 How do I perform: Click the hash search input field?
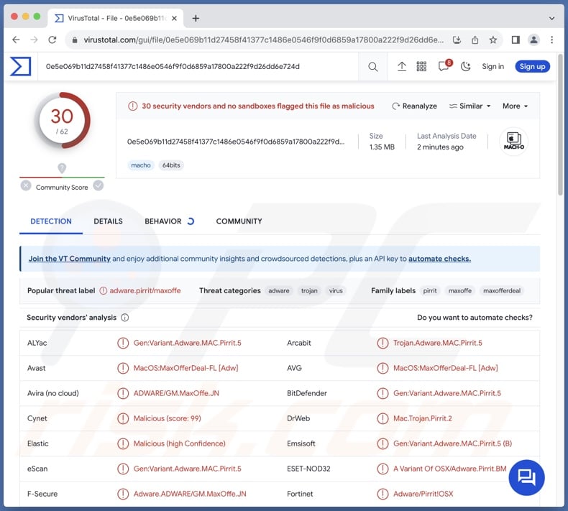(198, 67)
